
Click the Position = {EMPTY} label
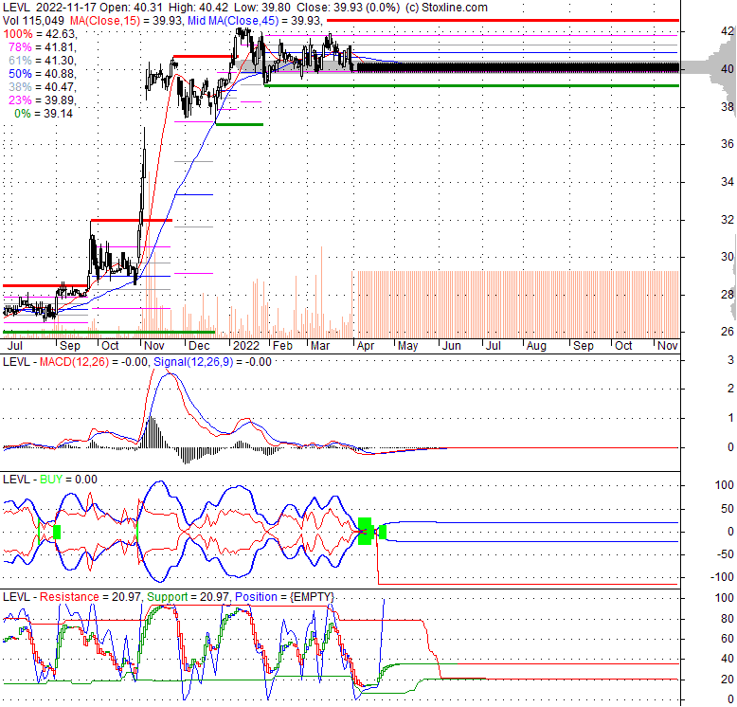tap(293, 596)
